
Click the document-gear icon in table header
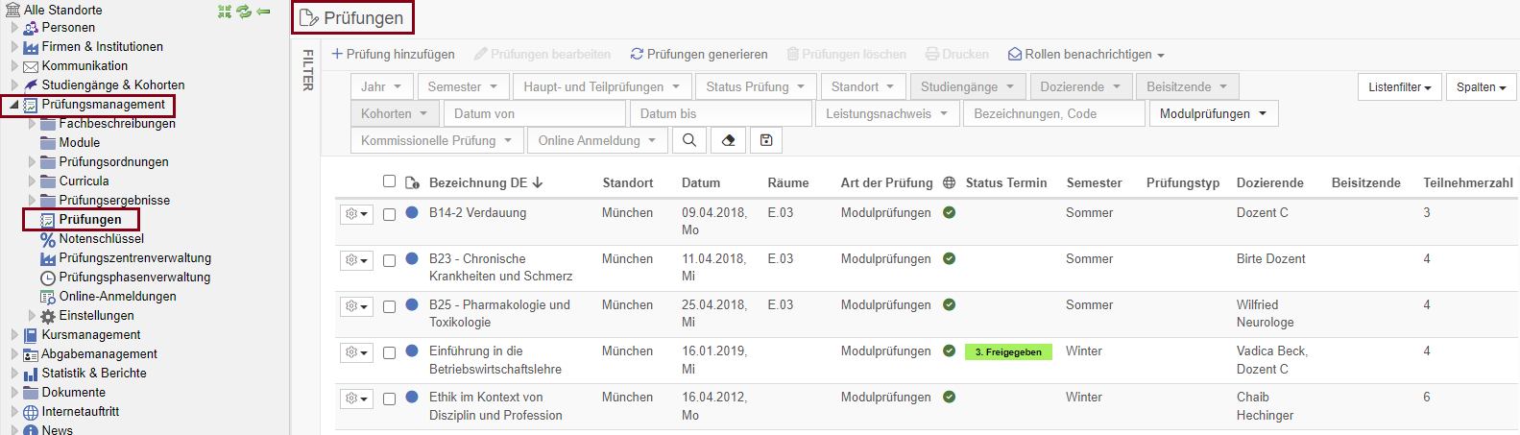[x=413, y=182]
